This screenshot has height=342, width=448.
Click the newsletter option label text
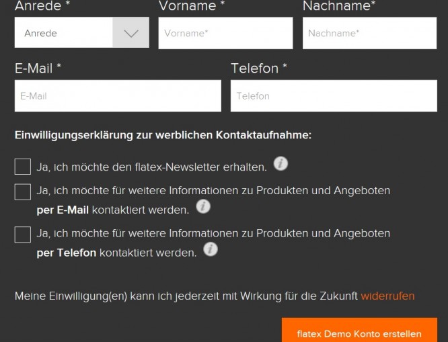152,167
